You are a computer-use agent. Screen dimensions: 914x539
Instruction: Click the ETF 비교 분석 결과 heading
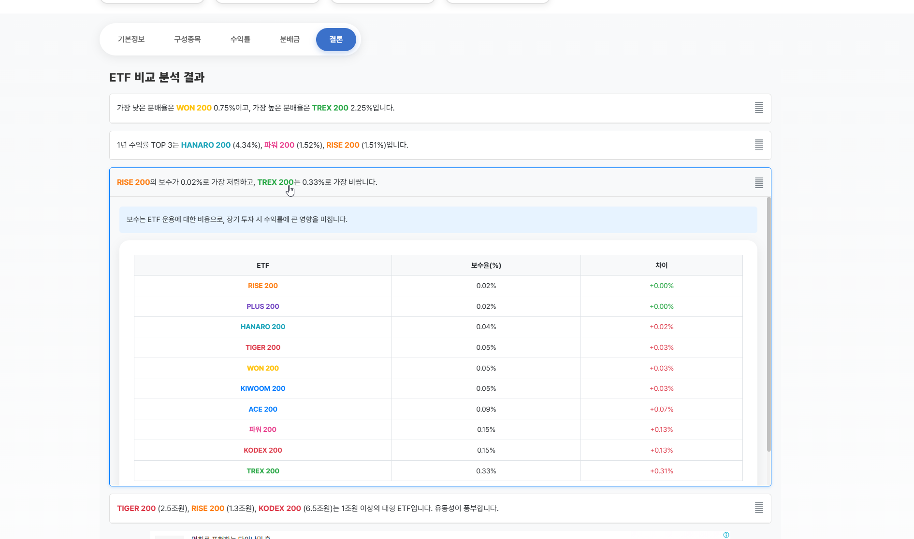tap(157, 77)
